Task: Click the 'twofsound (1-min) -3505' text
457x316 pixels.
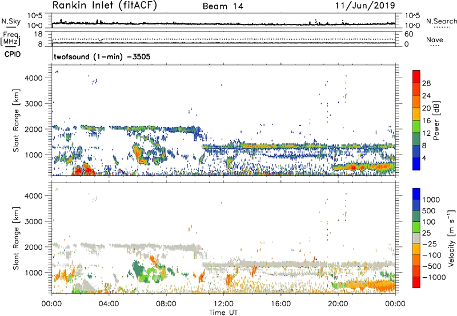Action: click(102, 56)
